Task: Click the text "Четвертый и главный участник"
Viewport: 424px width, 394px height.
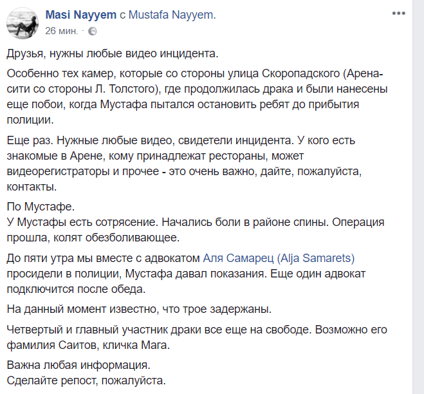Action: 82,330
